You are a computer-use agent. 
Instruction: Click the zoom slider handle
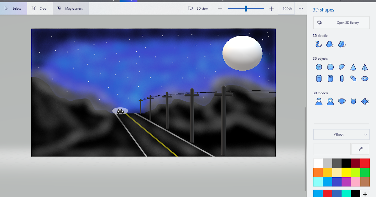click(x=246, y=8)
